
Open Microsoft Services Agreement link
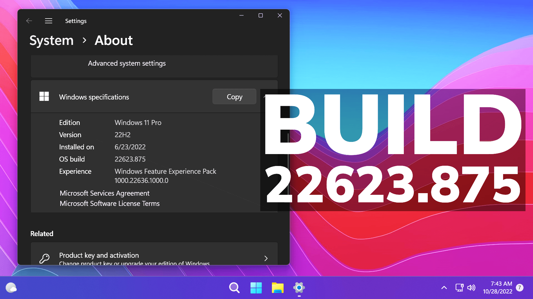pyautogui.click(x=104, y=193)
